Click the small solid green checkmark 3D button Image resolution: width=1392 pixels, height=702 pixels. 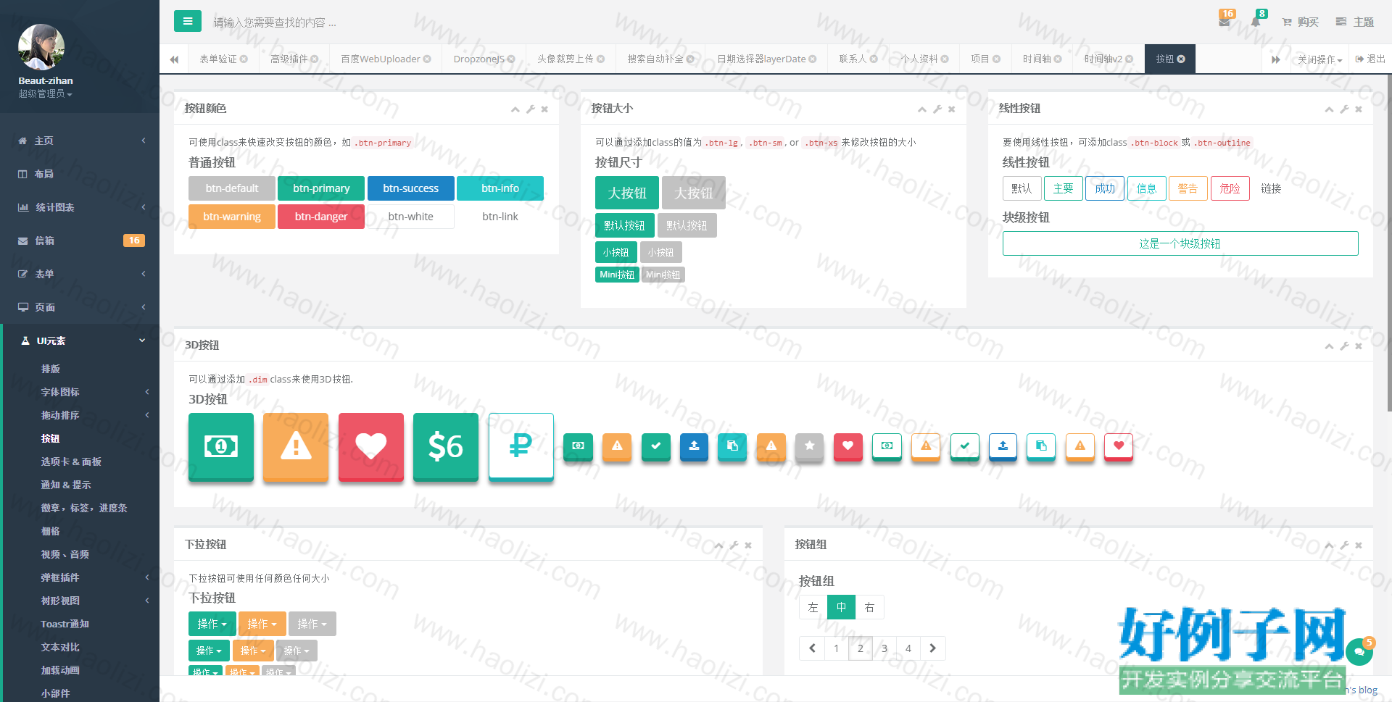(656, 447)
